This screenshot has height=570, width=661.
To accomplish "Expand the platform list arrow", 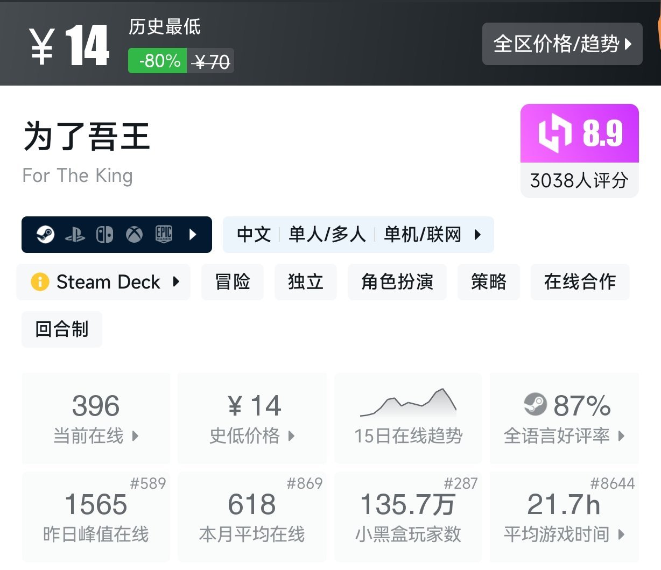I will point(193,235).
